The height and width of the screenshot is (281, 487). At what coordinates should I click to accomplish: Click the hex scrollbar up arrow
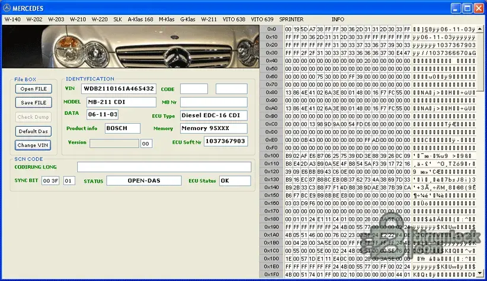pyautogui.click(x=480, y=29)
